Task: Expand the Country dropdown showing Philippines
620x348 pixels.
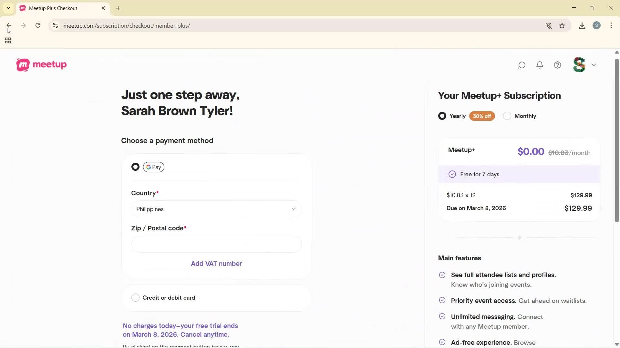Action: point(216,209)
